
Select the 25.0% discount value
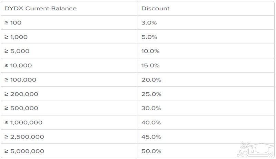[x=151, y=94]
